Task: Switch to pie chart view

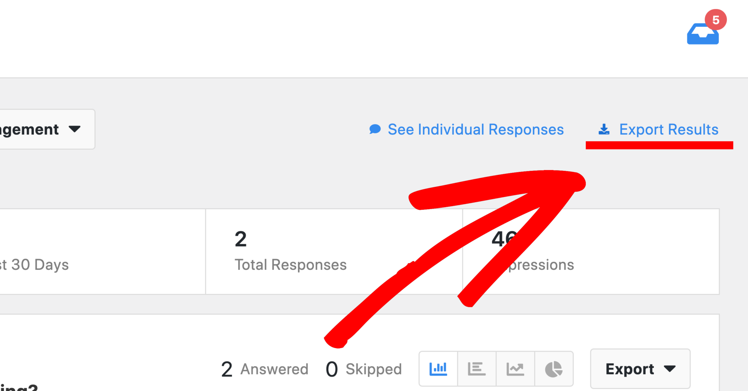Action: coord(554,369)
